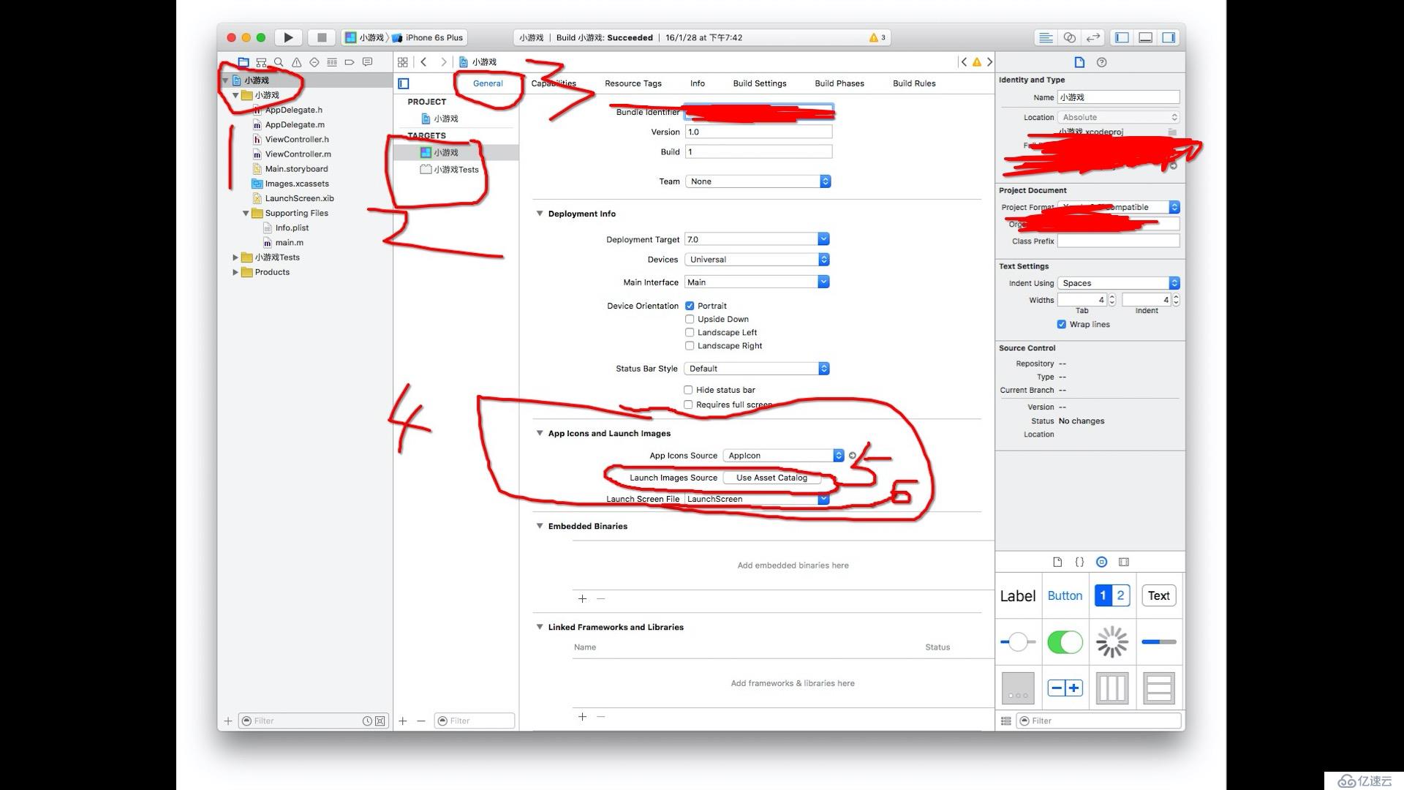Click the Use Asset Catalog button
Image resolution: width=1404 pixels, height=790 pixels.
[x=771, y=478]
